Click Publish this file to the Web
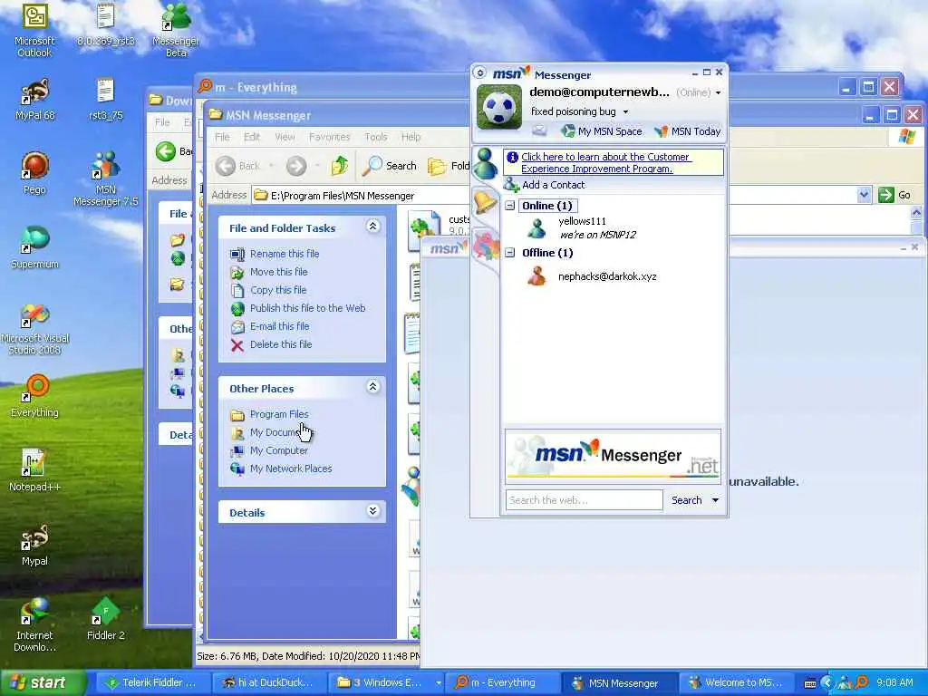This screenshot has width=928, height=696. point(308,308)
